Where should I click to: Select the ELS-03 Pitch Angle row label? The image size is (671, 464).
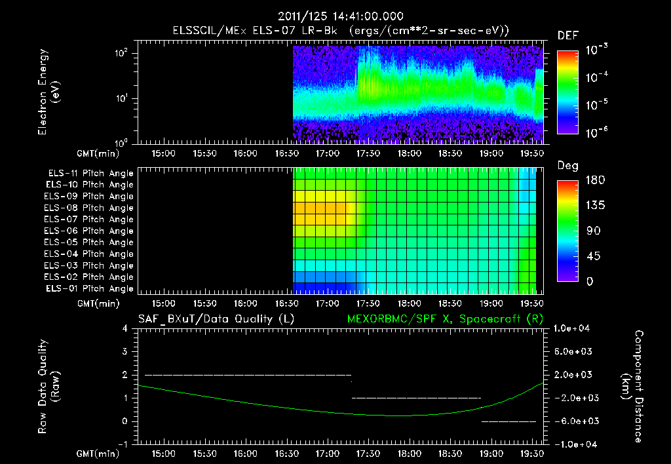point(89,265)
